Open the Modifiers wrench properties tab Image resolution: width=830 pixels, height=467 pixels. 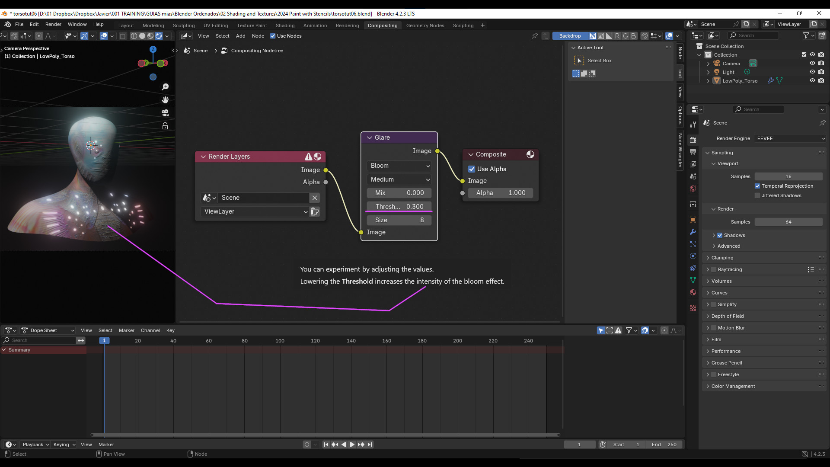[x=693, y=232]
